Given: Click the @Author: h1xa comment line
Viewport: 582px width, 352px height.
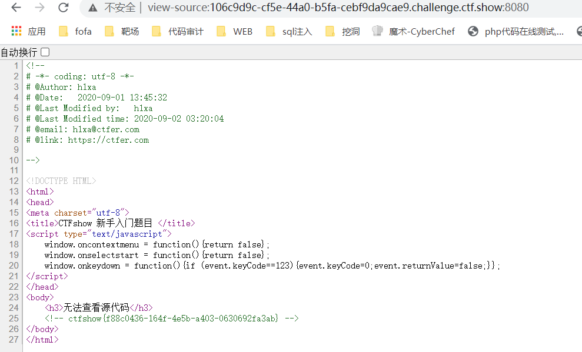Looking at the screenshot, I should pos(61,87).
